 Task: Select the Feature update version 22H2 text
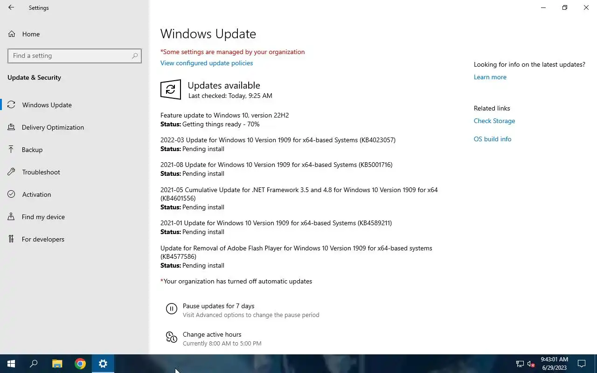(224, 115)
